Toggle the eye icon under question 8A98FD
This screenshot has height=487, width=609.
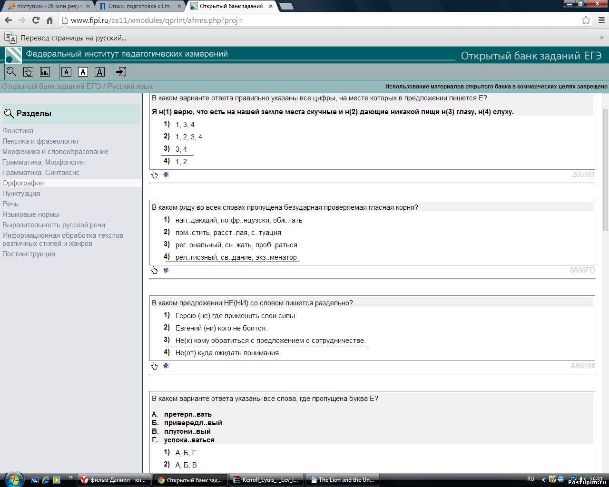coord(166,270)
